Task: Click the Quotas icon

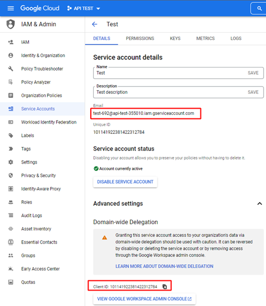Action: (11, 282)
